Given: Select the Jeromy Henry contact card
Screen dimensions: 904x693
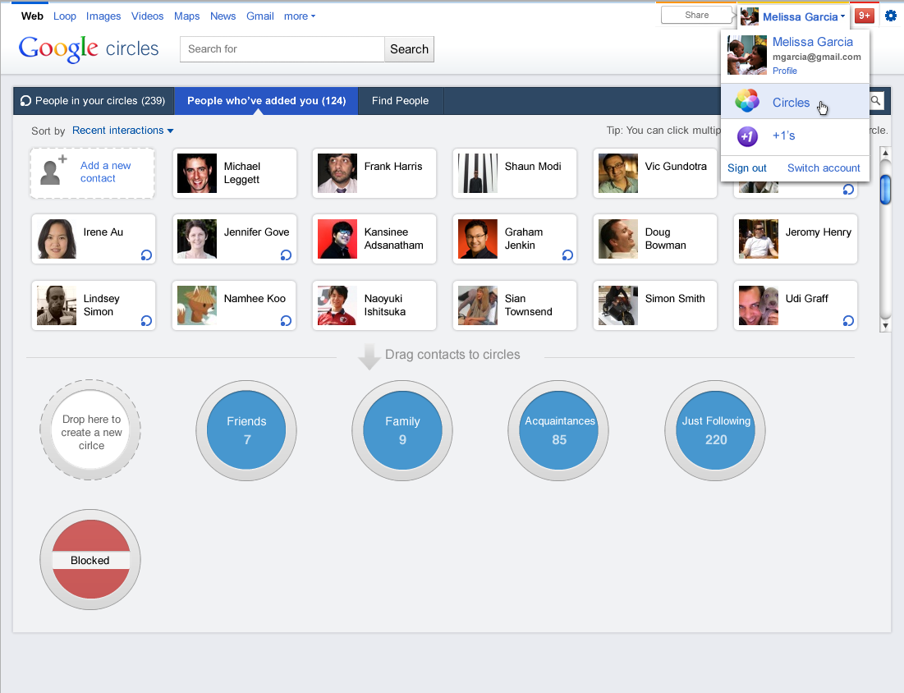Looking at the screenshot, I should 796,239.
